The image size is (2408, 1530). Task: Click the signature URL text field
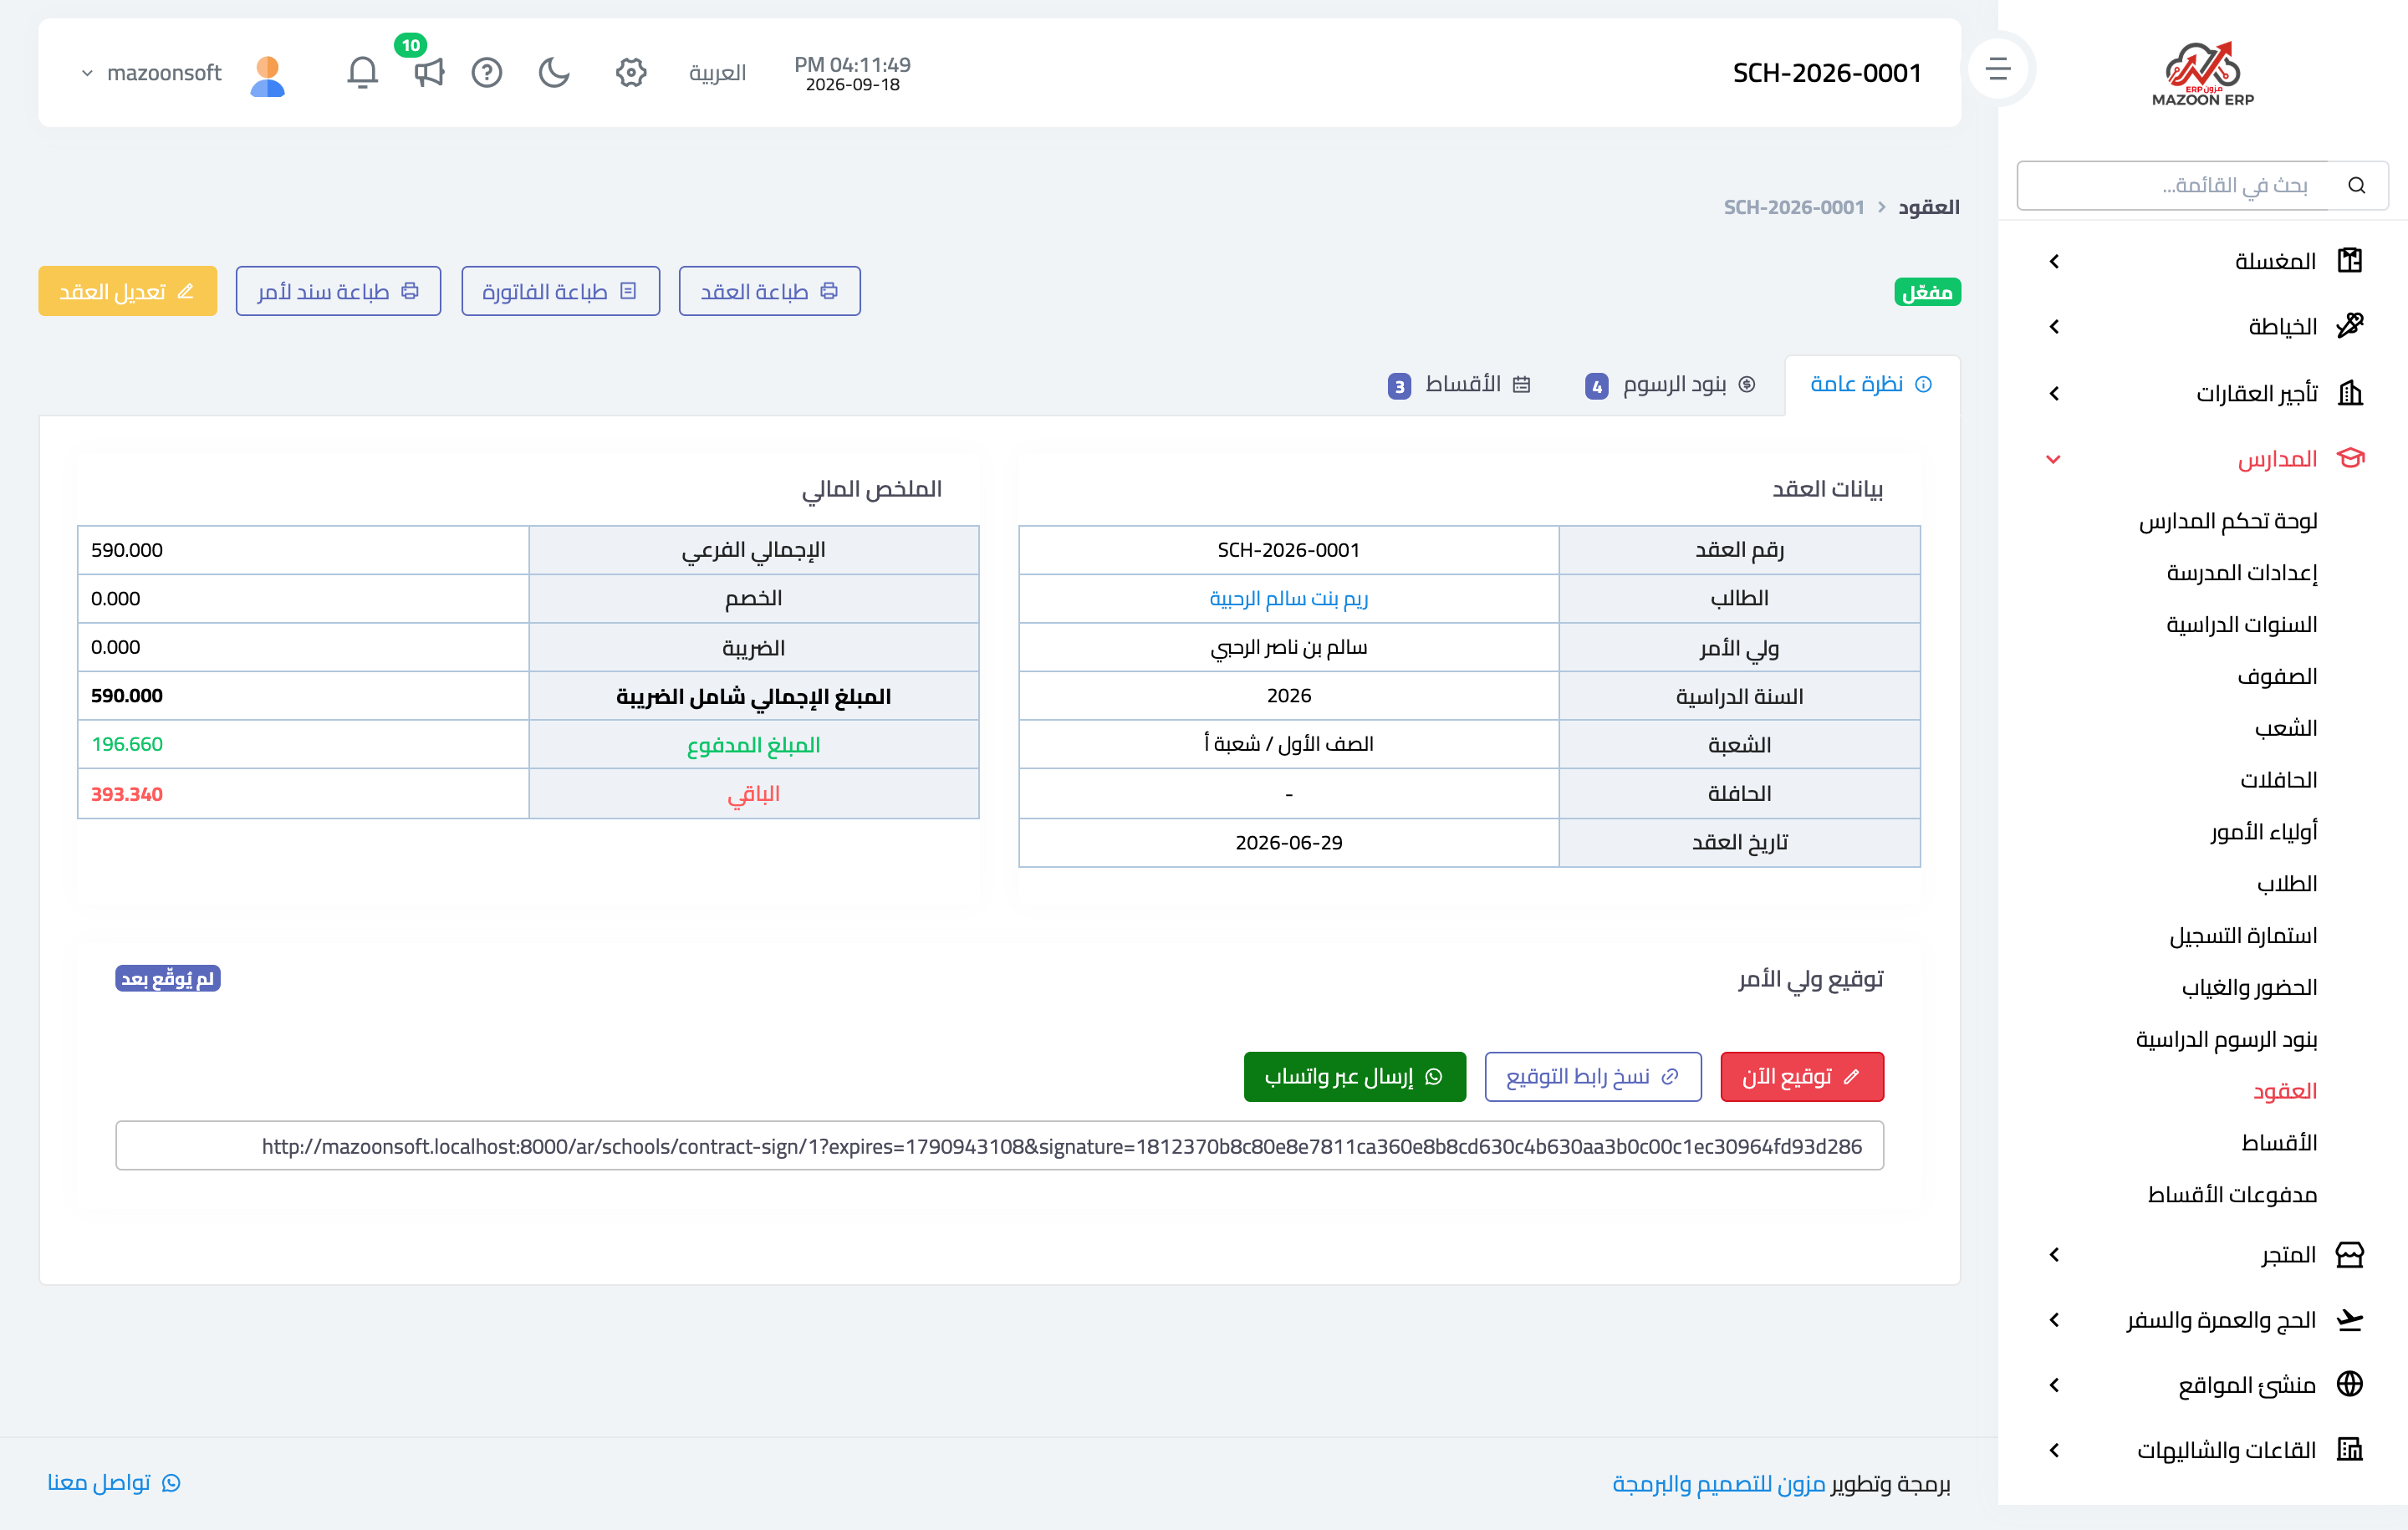point(999,1145)
